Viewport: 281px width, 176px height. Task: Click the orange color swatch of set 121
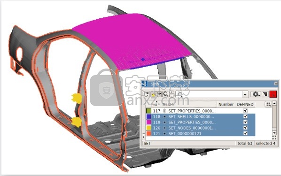tap(148, 133)
